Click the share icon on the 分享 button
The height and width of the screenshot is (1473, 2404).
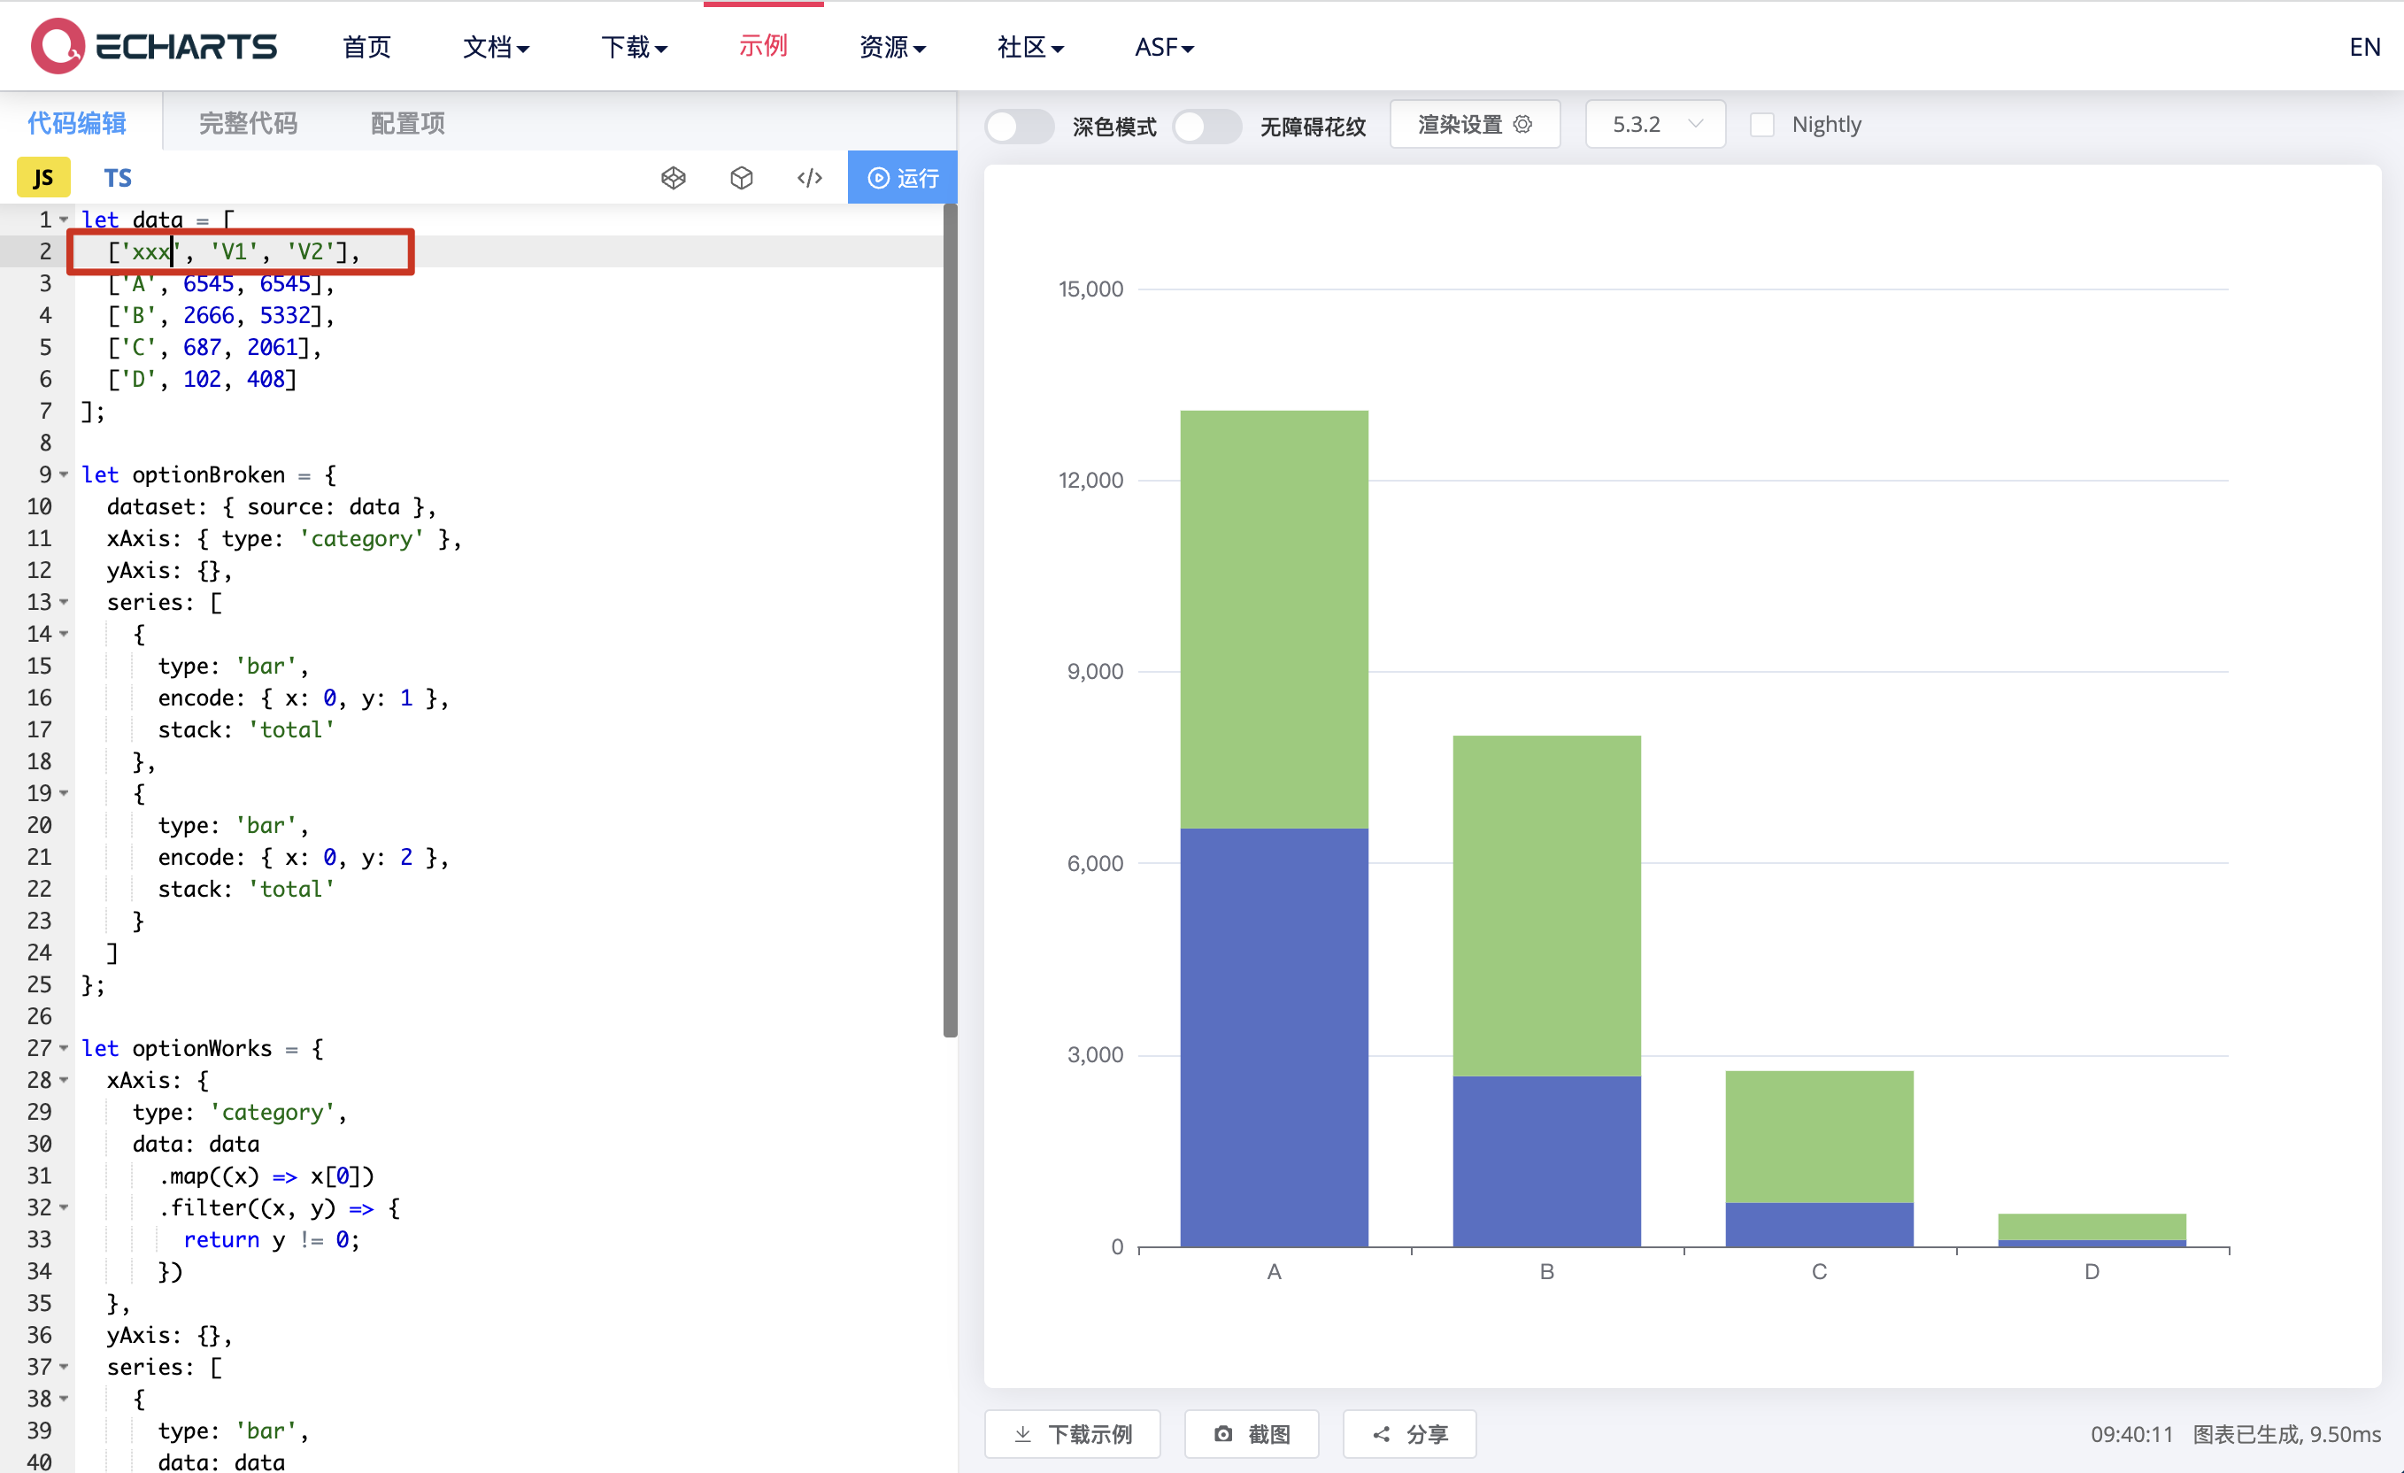1381,1434
